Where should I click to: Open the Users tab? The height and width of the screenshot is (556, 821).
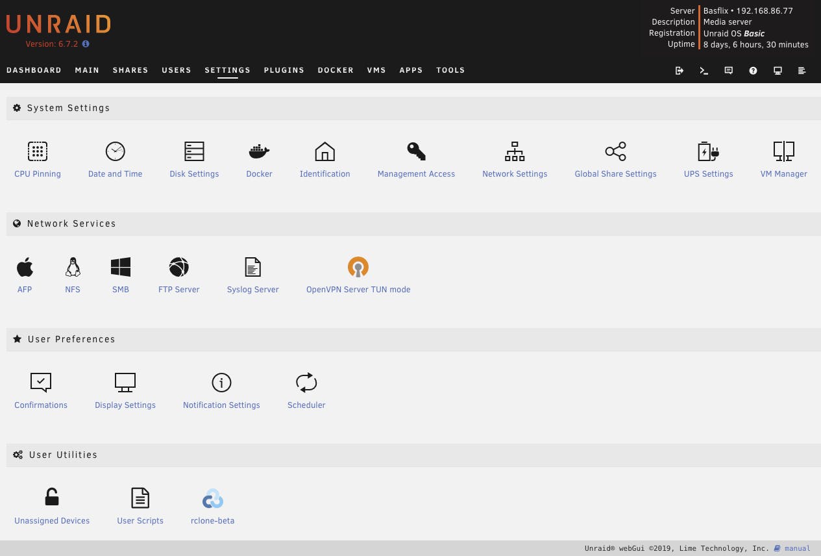click(x=177, y=70)
